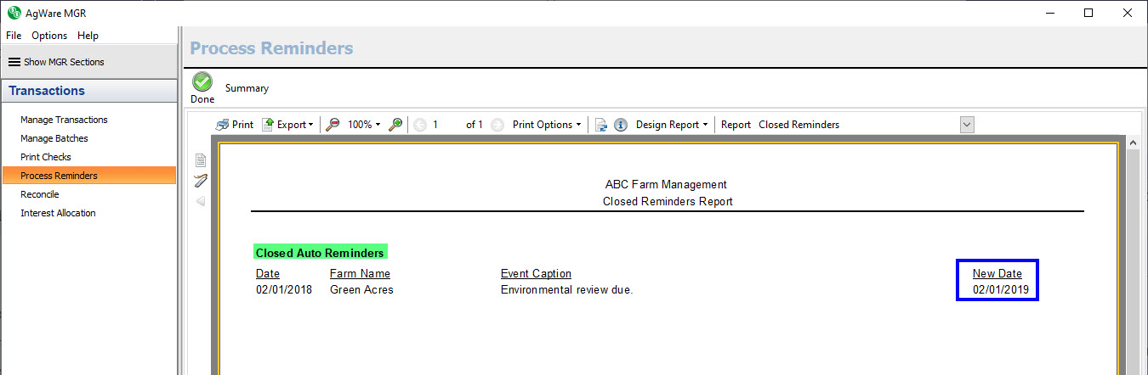
Task: Click the Print printer icon
Action: point(223,125)
